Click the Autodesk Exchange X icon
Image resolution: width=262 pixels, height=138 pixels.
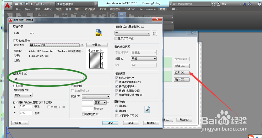click(244, 4)
